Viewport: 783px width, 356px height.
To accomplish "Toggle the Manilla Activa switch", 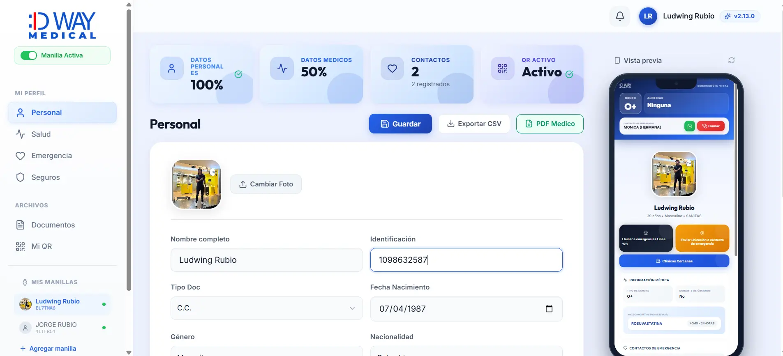I will pyautogui.click(x=29, y=55).
